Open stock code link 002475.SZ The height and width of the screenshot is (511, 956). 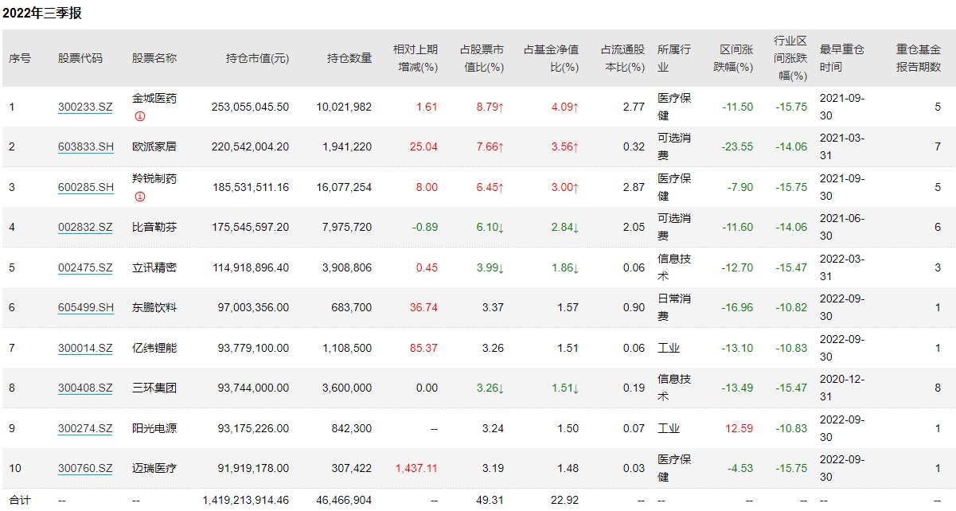[x=85, y=267]
